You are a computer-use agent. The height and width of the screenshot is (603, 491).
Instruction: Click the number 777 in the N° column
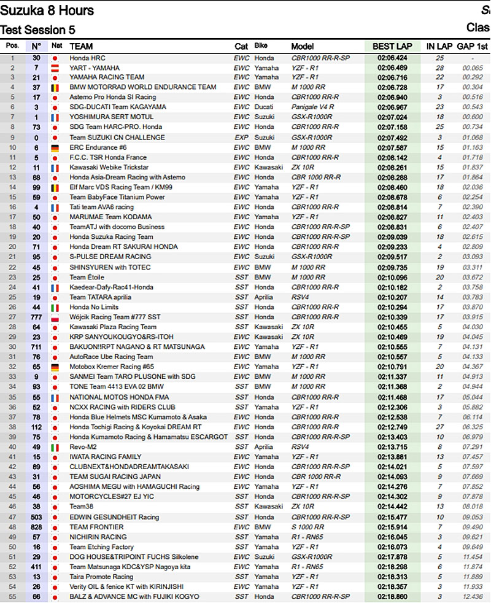(37, 317)
